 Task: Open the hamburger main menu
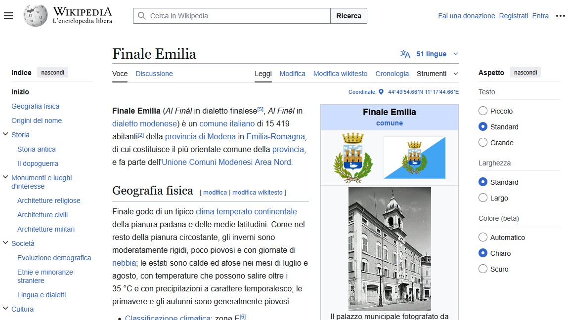coord(8,15)
